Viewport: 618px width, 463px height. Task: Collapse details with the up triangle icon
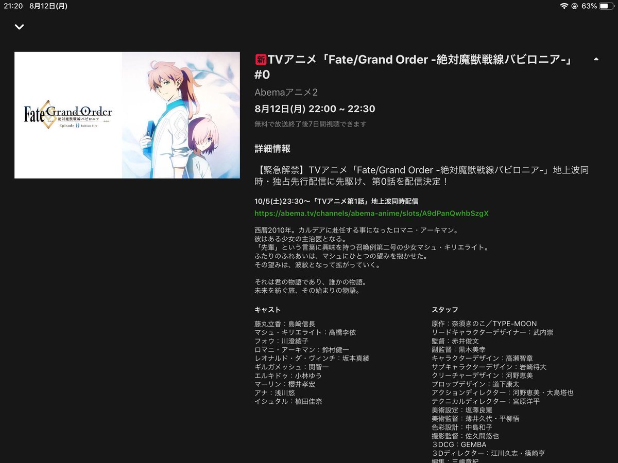596,59
